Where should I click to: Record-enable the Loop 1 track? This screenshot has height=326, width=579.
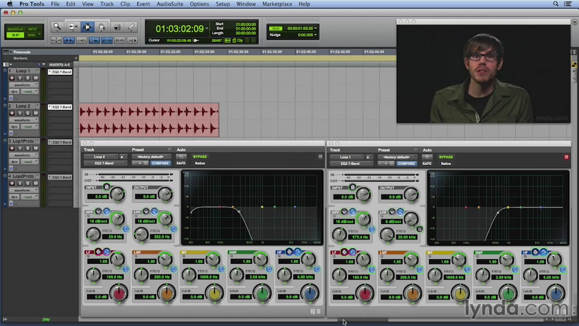pos(12,78)
